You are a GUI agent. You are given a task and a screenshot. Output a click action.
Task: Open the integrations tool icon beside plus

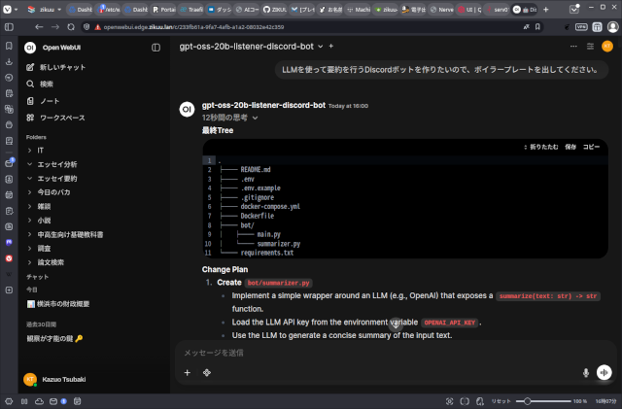click(x=207, y=372)
